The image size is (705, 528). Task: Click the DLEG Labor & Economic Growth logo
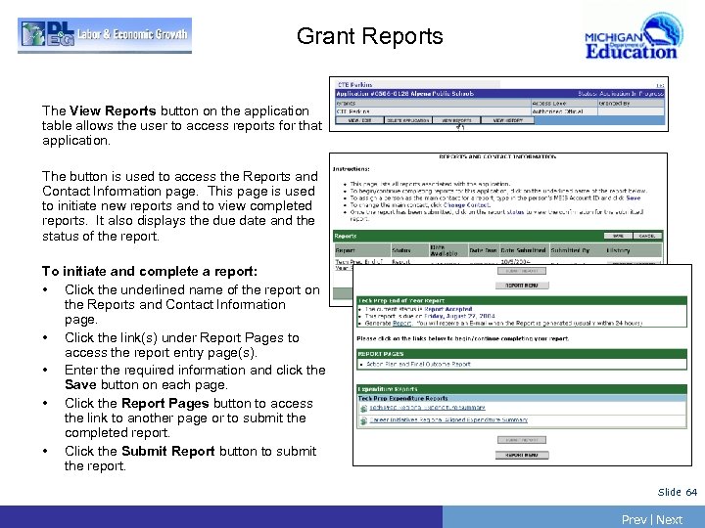pos(105,35)
